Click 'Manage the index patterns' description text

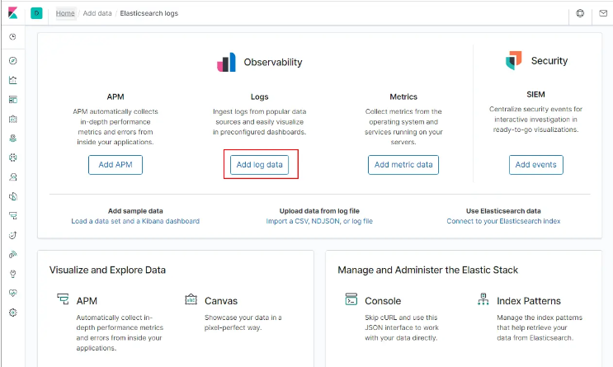coord(540,327)
